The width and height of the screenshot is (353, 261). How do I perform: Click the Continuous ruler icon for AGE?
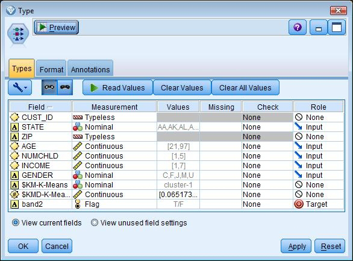[78, 146]
